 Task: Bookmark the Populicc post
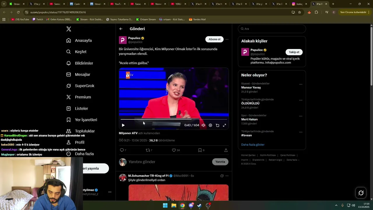200,150
